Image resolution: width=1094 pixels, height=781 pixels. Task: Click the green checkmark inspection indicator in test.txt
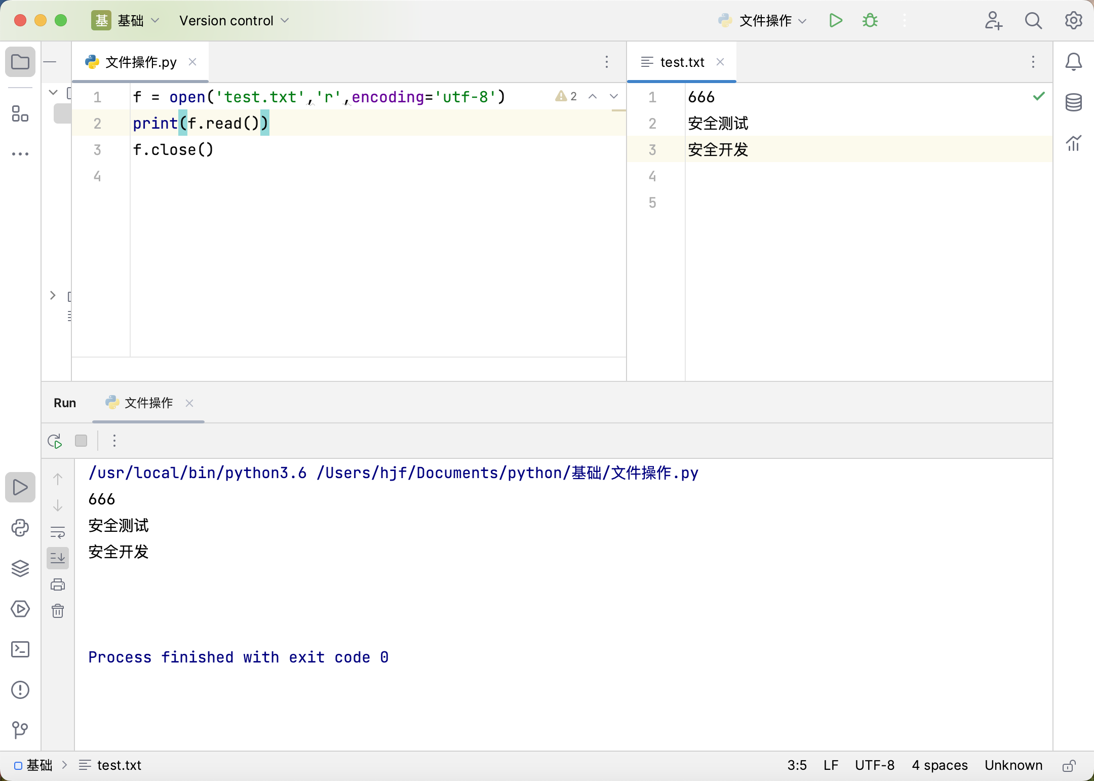[x=1039, y=96]
